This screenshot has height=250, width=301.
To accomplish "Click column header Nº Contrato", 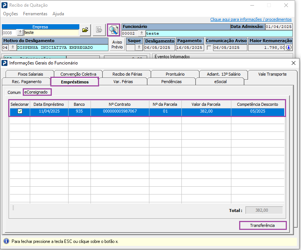I will (120, 104).
